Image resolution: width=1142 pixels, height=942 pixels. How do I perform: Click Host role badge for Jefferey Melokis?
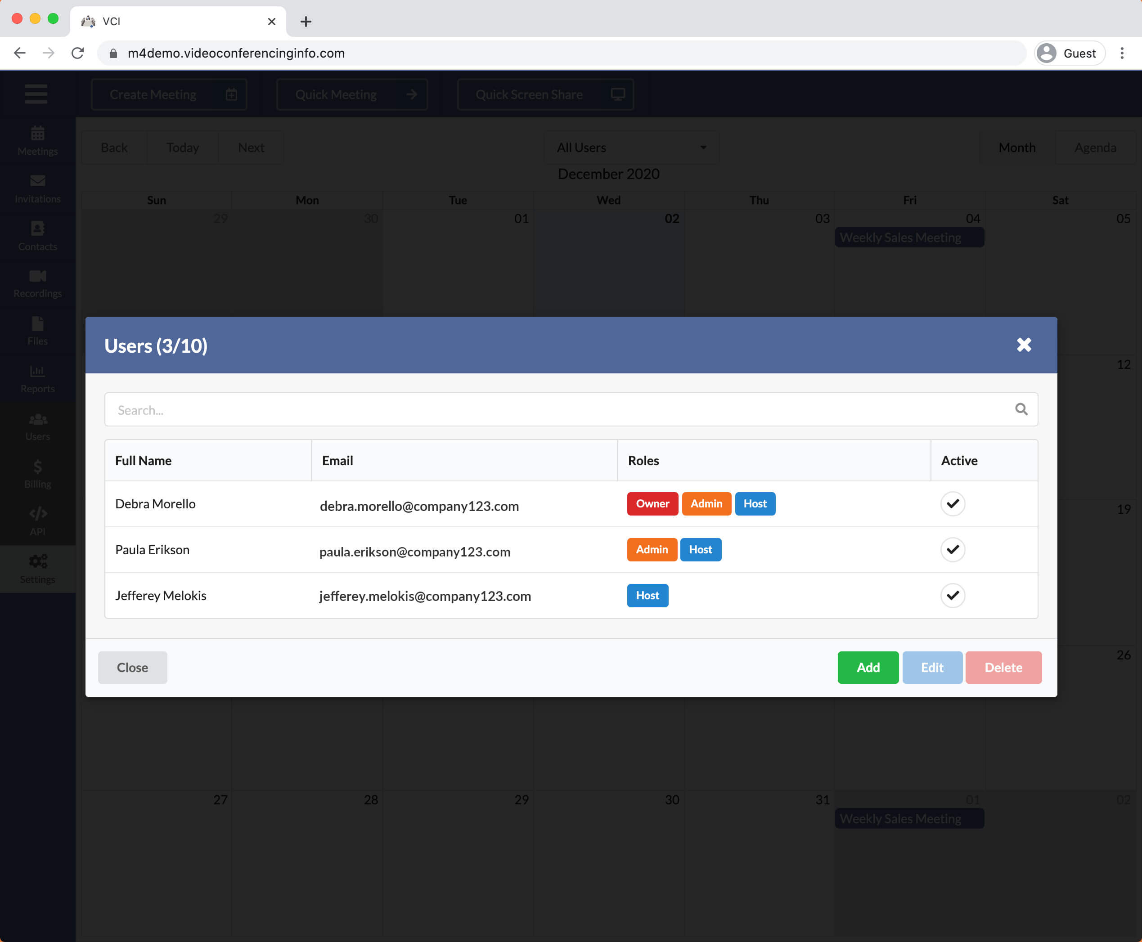[647, 595]
